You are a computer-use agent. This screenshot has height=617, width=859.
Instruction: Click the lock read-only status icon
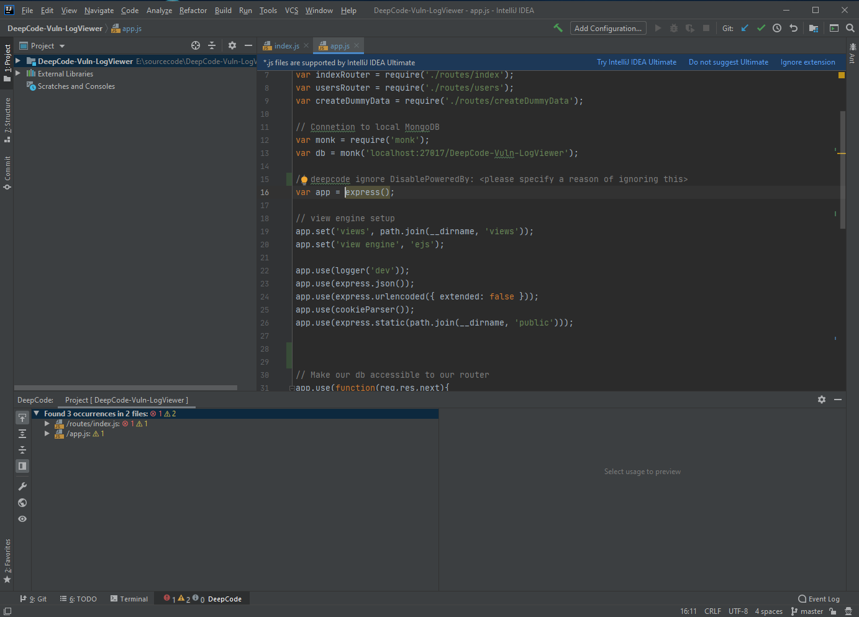pyautogui.click(x=833, y=611)
